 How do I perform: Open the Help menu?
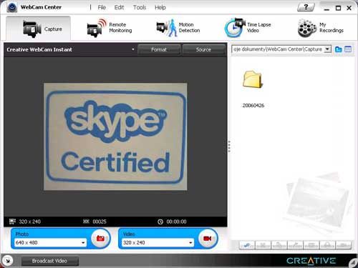[x=160, y=7]
